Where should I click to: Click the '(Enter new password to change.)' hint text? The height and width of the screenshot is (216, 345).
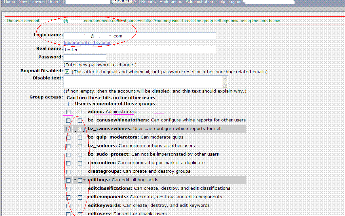[100, 65]
